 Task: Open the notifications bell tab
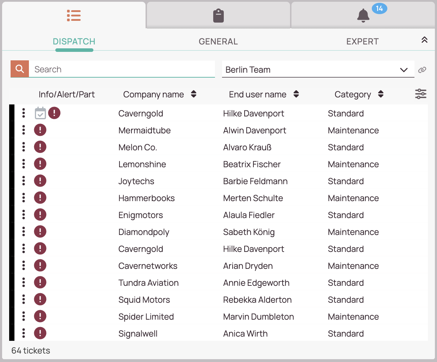pyautogui.click(x=363, y=16)
